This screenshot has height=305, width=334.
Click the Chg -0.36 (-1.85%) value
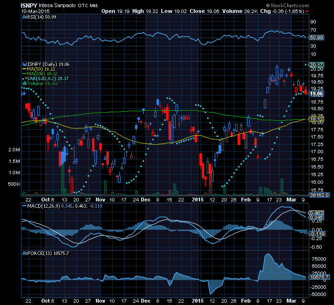point(282,11)
